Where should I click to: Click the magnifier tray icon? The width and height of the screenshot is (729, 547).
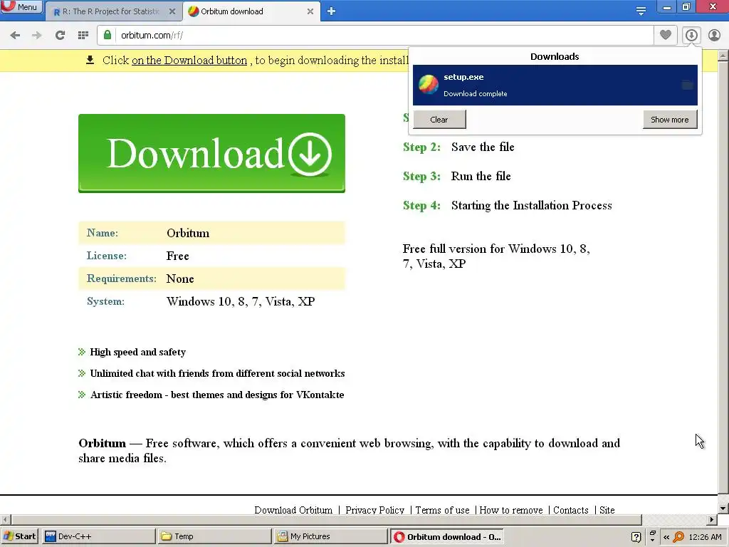point(678,537)
